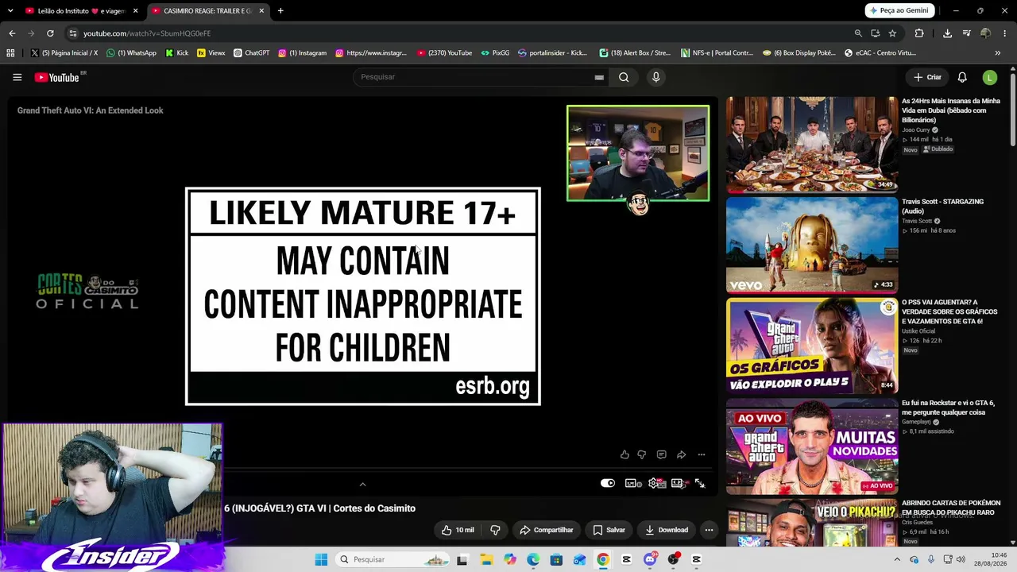Viewport: 1017px width, 572px height.
Task: Dislike the video with the player thumbs-down
Action: [642, 454]
